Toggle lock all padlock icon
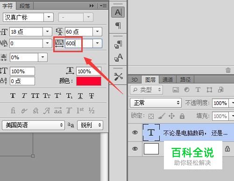Screen dimensions: 234x181 (182, 116)
